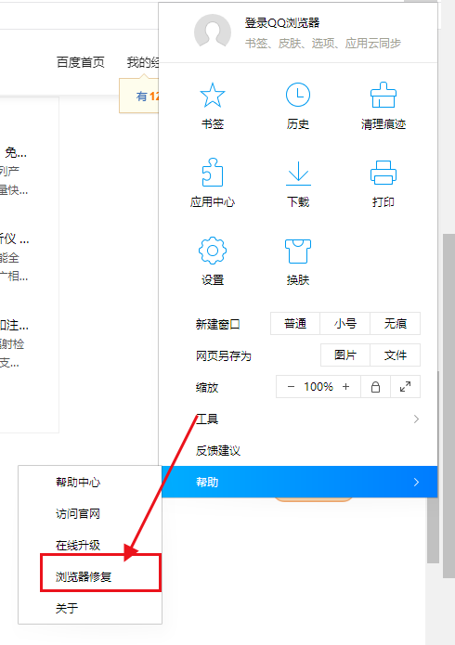The image size is (455, 645).
Task: Click the 清理痕迹 clean traces icon
Action: click(x=383, y=95)
